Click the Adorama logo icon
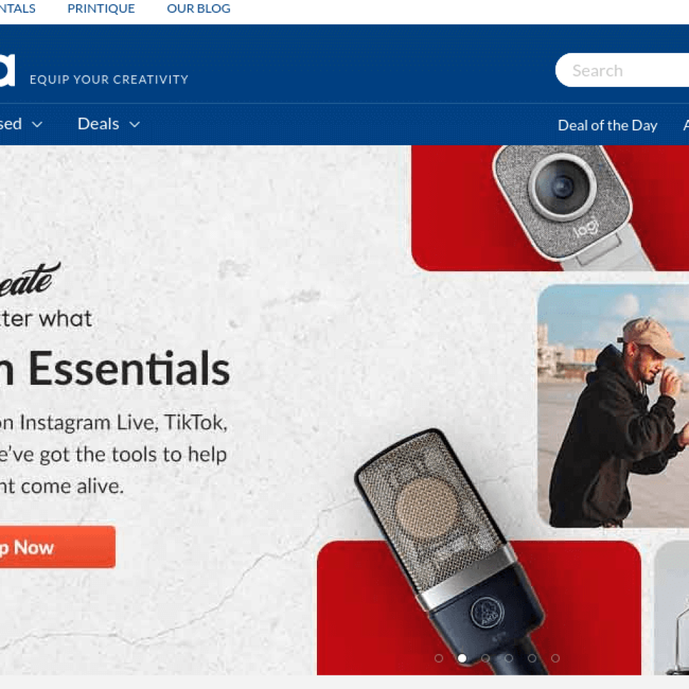Image resolution: width=689 pixels, height=689 pixels. pyautogui.click(x=7, y=70)
